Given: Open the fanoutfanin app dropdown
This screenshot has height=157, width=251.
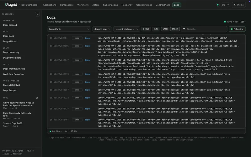Looking at the screenshot, I should point(69,29).
